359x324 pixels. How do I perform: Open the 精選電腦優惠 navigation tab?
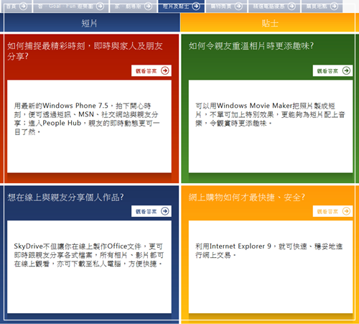[274, 6]
